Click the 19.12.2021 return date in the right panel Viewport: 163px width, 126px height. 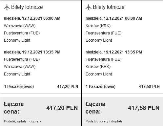[x=114, y=52]
